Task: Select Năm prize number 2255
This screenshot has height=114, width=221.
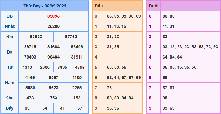Action: (x=77, y=88)
